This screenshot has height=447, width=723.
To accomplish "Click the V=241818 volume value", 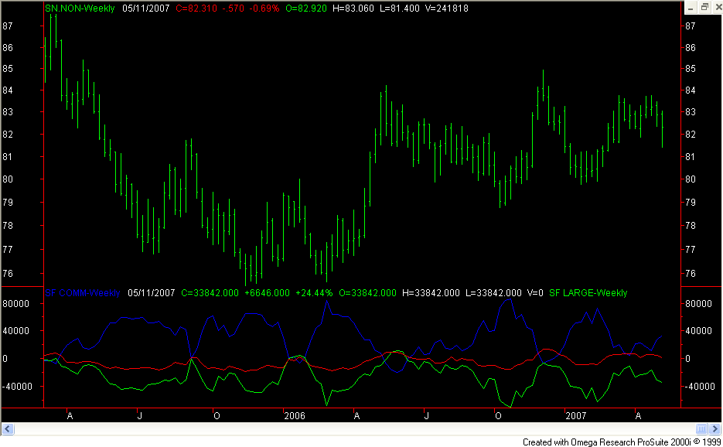I will tap(446, 9).
